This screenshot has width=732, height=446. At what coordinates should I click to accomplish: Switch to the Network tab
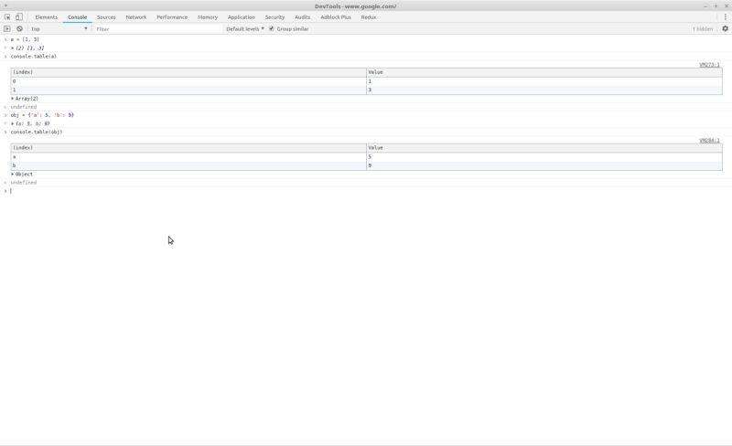pyautogui.click(x=135, y=16)
